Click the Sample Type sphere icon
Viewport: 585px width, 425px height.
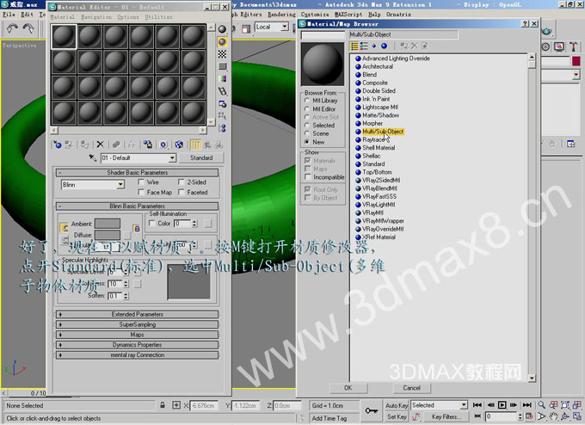[223, 28]
